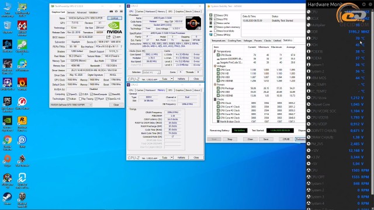Viewport: 374px width, 210px height.
Task: Collapse Temperatures tree group in AIDA64
Action: (214, 51)
